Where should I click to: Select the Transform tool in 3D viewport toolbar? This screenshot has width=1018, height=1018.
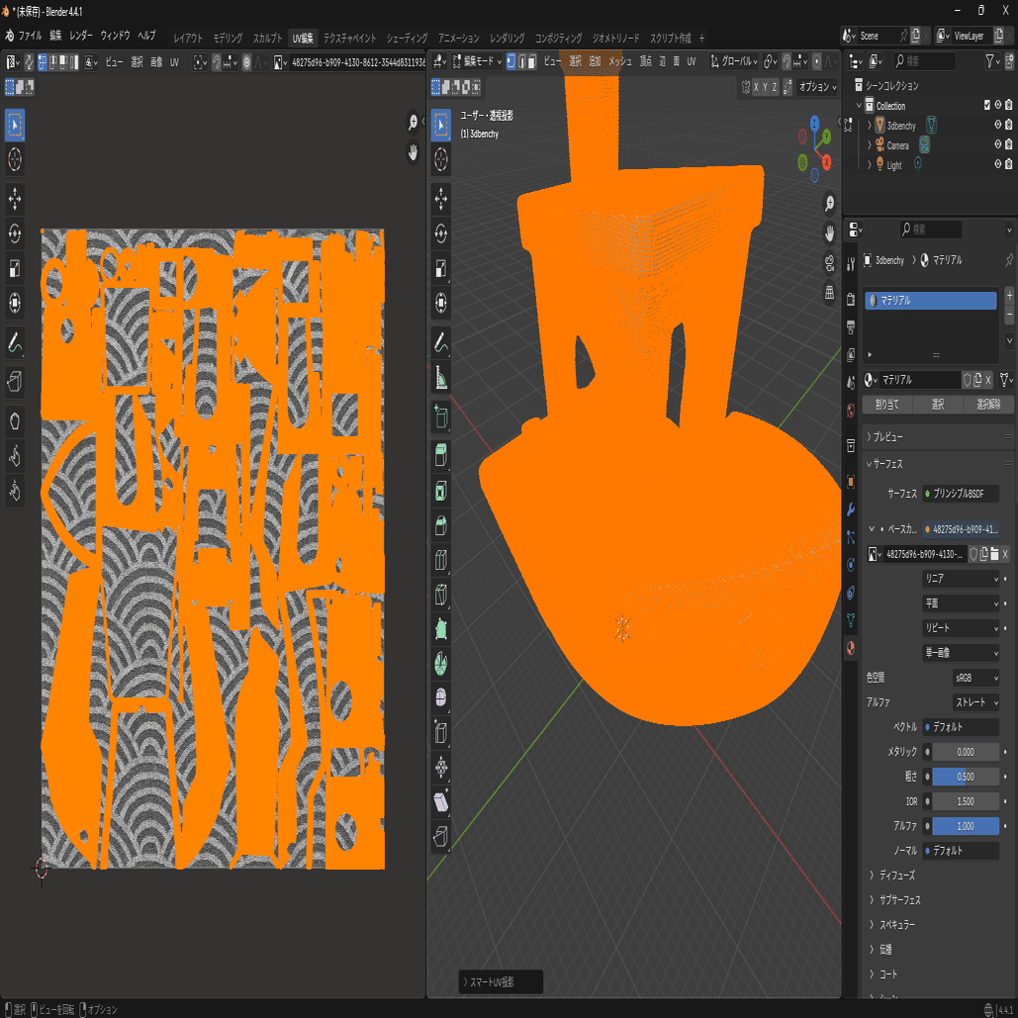pos(441,303)
